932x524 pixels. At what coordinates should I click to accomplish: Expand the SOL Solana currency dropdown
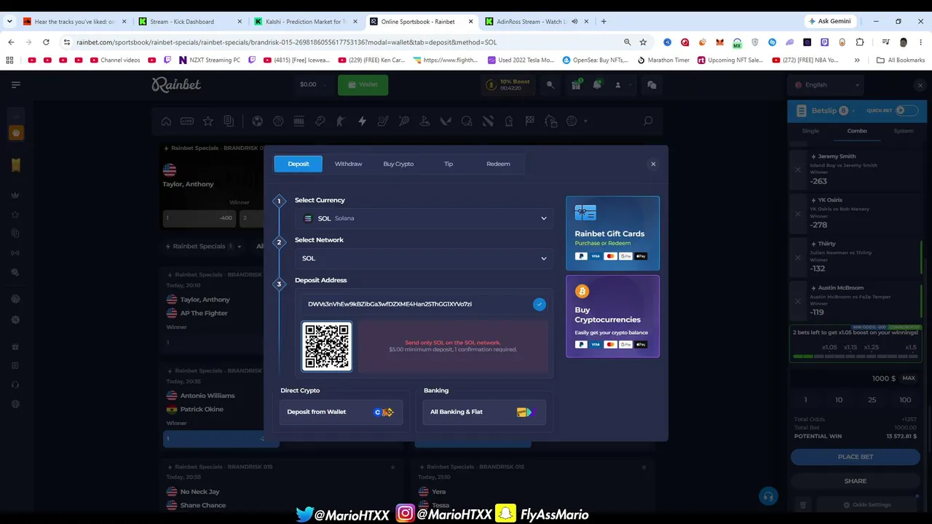pyautogui.click(x=424, y=218)
